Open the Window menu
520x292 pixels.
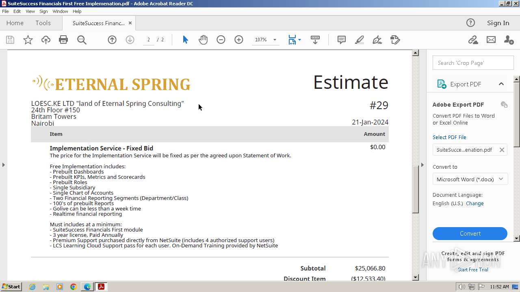tap(60, 11)
